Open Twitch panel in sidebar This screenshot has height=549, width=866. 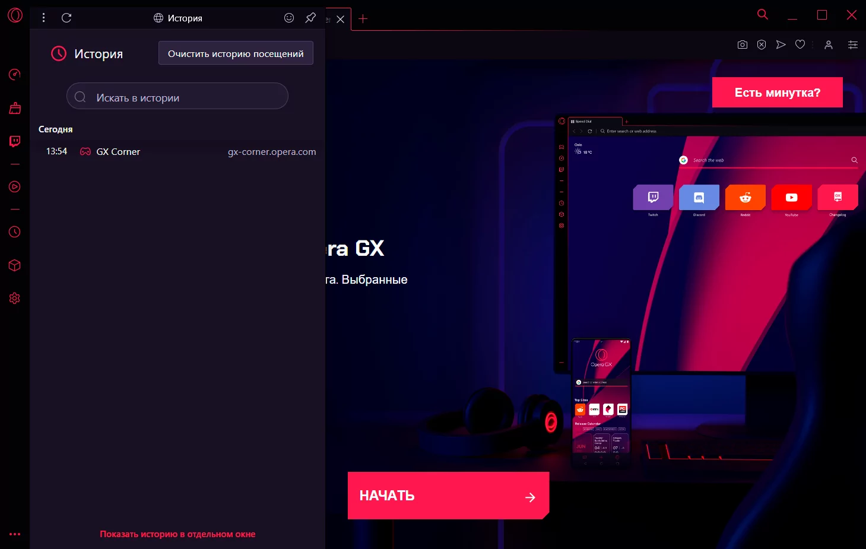pos(15,141)
